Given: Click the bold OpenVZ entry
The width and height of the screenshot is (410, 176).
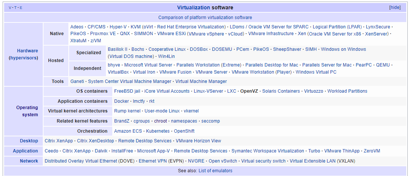Looking at the screenshot, I should click(249, 91).
